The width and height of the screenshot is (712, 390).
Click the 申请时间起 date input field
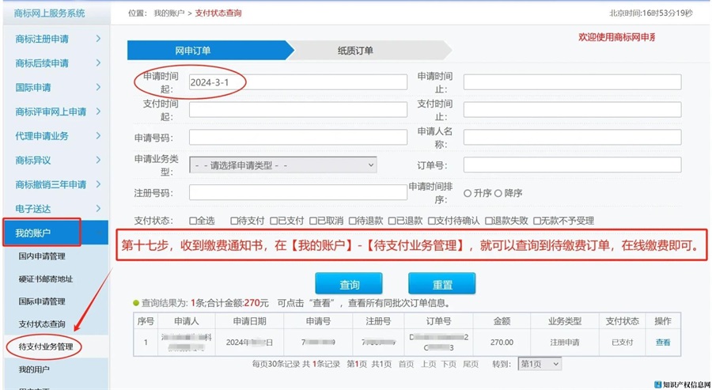click(297, 82)
